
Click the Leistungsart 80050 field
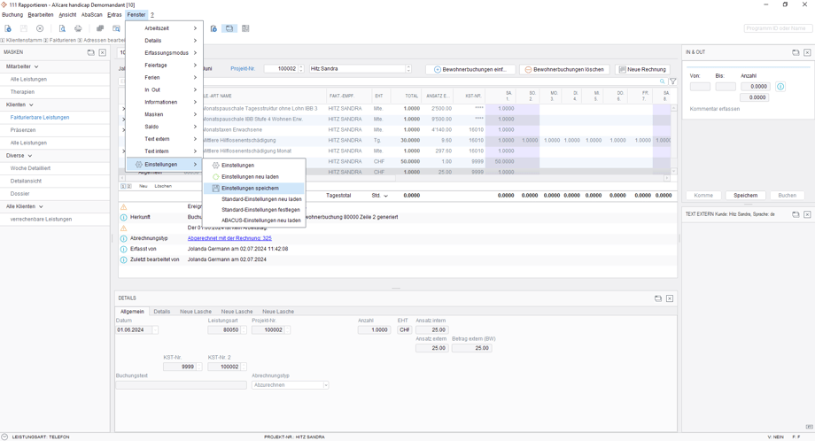pyautogui.click(x=224, y=329)
